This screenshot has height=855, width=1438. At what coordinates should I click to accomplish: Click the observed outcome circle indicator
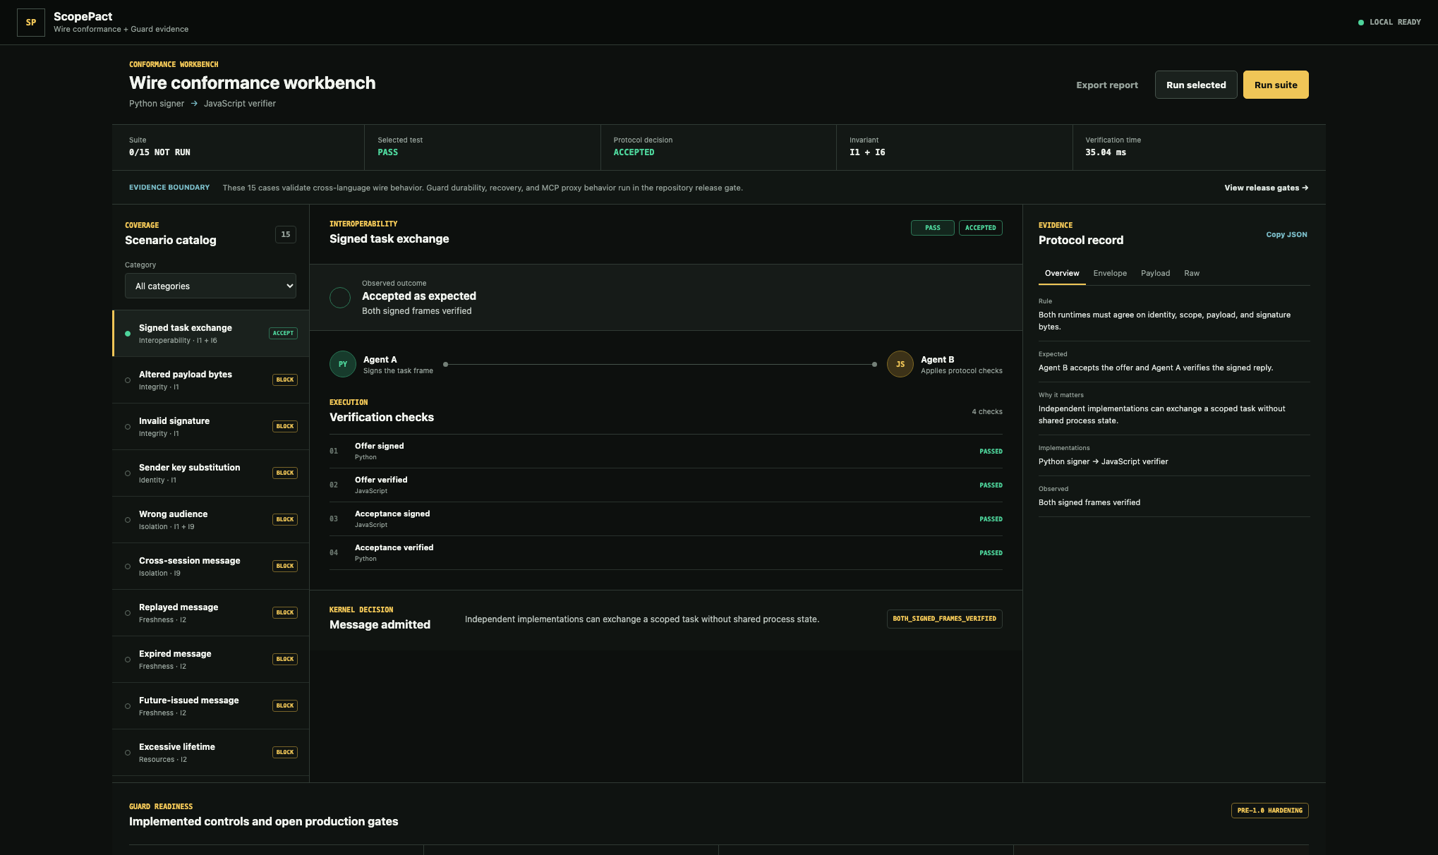pyautogui.click(x=340, y=298)
